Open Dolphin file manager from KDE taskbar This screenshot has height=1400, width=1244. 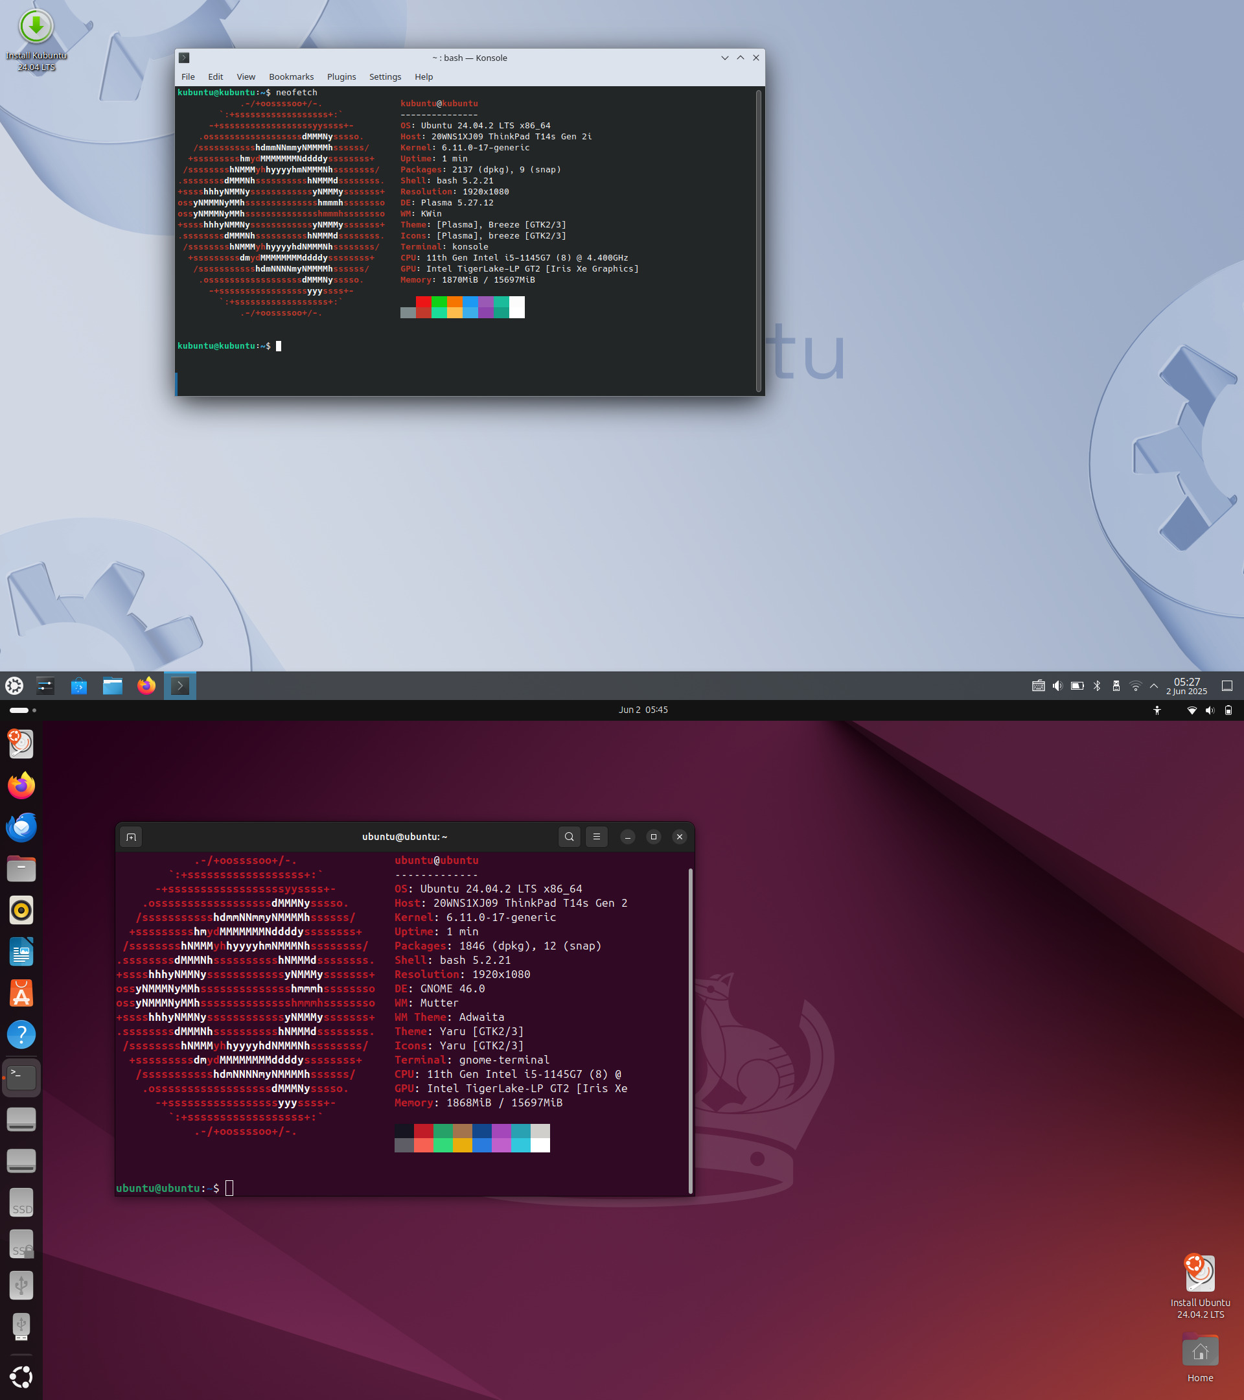pyautogui.click(x=112, y=686)
